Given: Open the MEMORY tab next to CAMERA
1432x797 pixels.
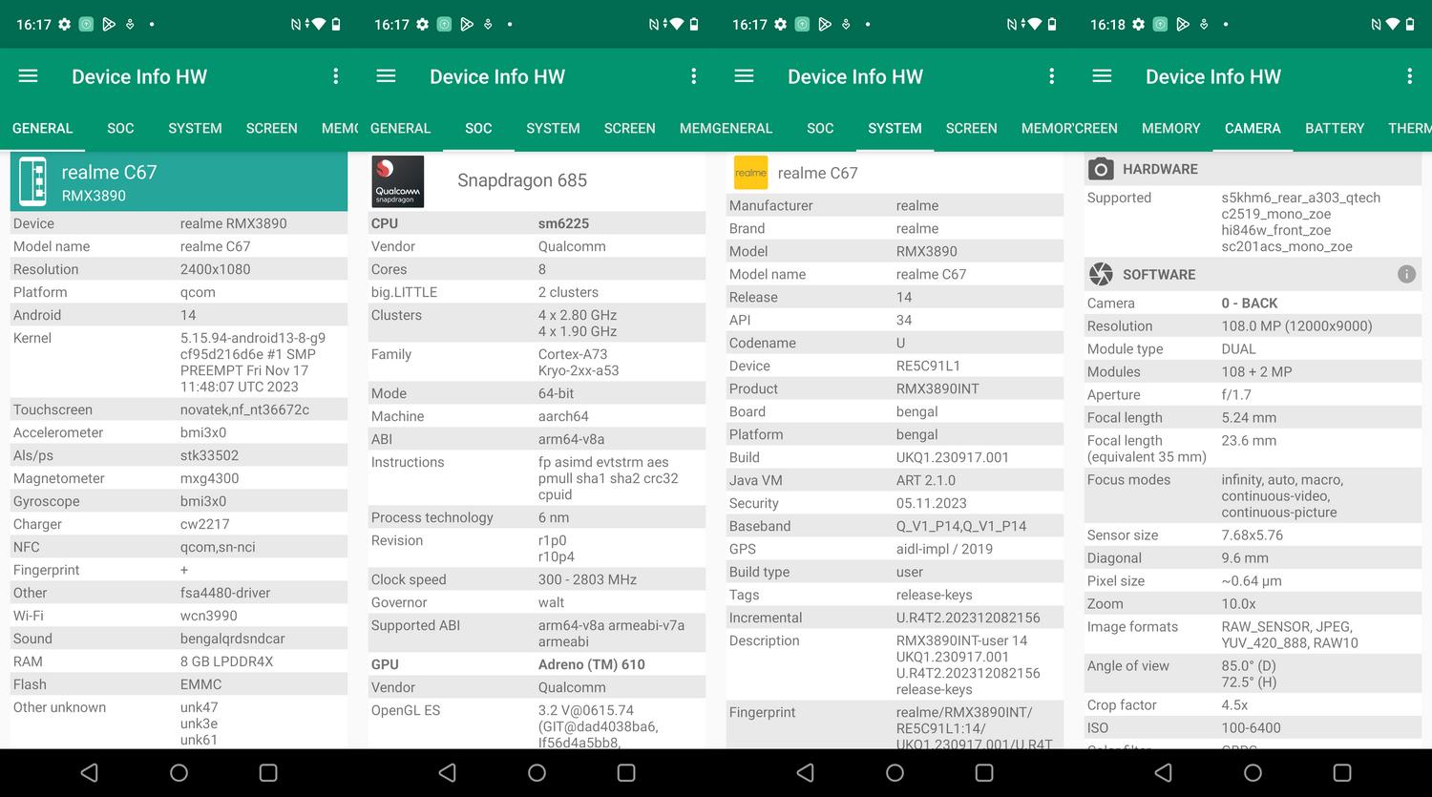Looking at the screenshot, I should pos(1170,128).
